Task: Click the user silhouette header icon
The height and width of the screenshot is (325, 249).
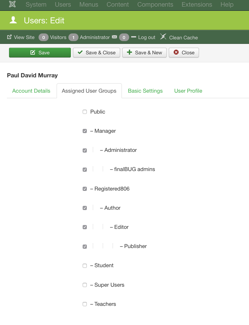Action: [14, 20]
